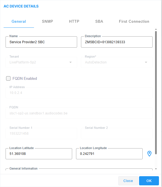Select the General tab
162x187 pixels.
[x=19, y=21]
